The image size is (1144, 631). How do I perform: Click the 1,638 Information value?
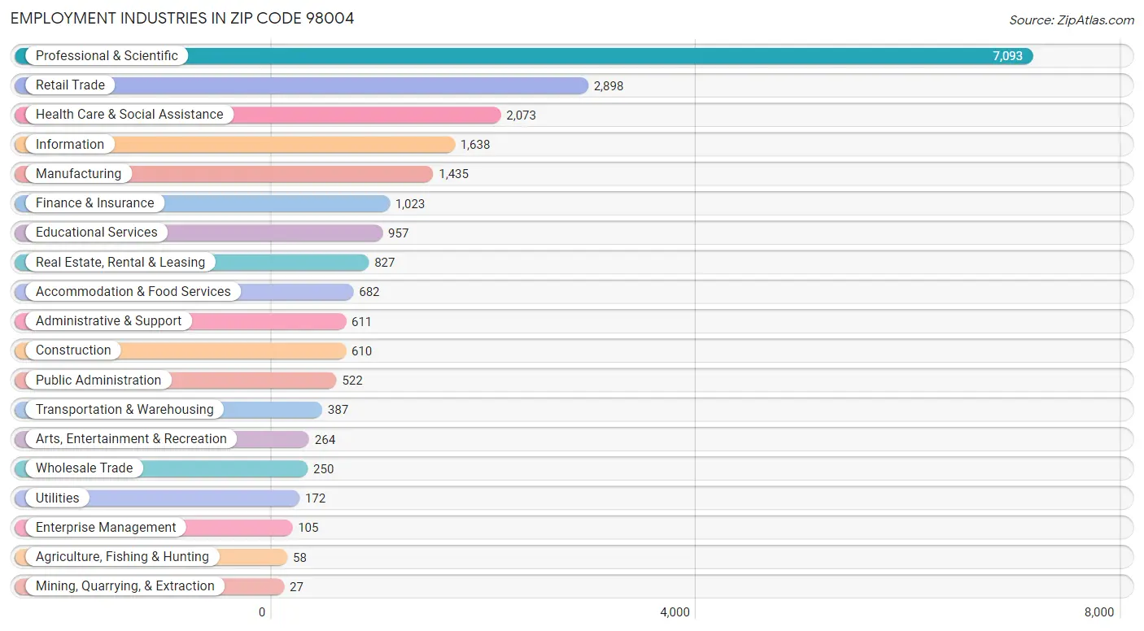click(475, 145)
